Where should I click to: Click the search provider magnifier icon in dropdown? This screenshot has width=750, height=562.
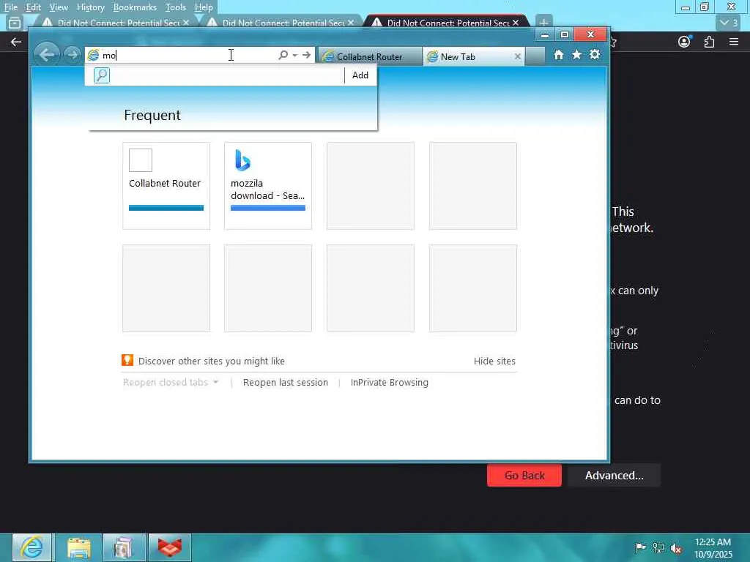101,75
